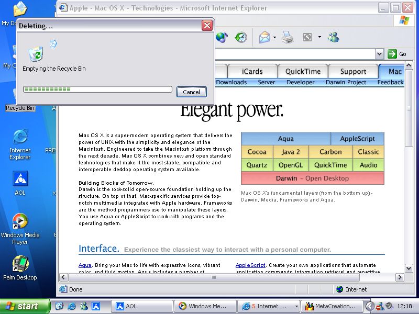
Task: Open the Mail button dropdown arrow
Action: (x=274, y=38)
